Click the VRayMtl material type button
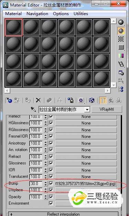Image resolution: width=129 pixels, height=216 pixels. point(107,109)
